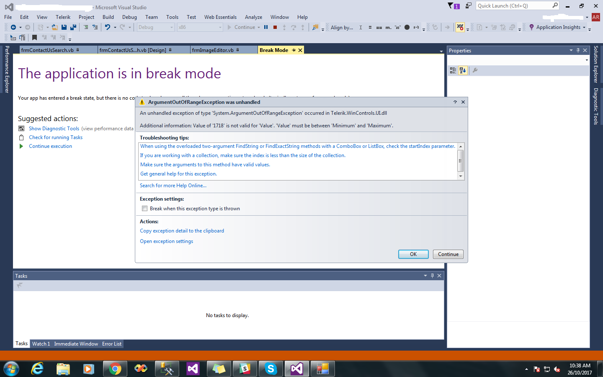
Task: Open Skype from the taskbar
Action: pos(271,369)
